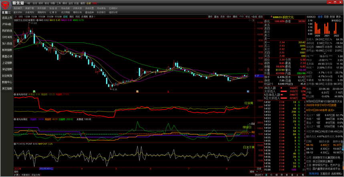Click 加自选 in the toolbar
Image resolution: width=344 pixels, height=177 pixels.
point(53,8)
